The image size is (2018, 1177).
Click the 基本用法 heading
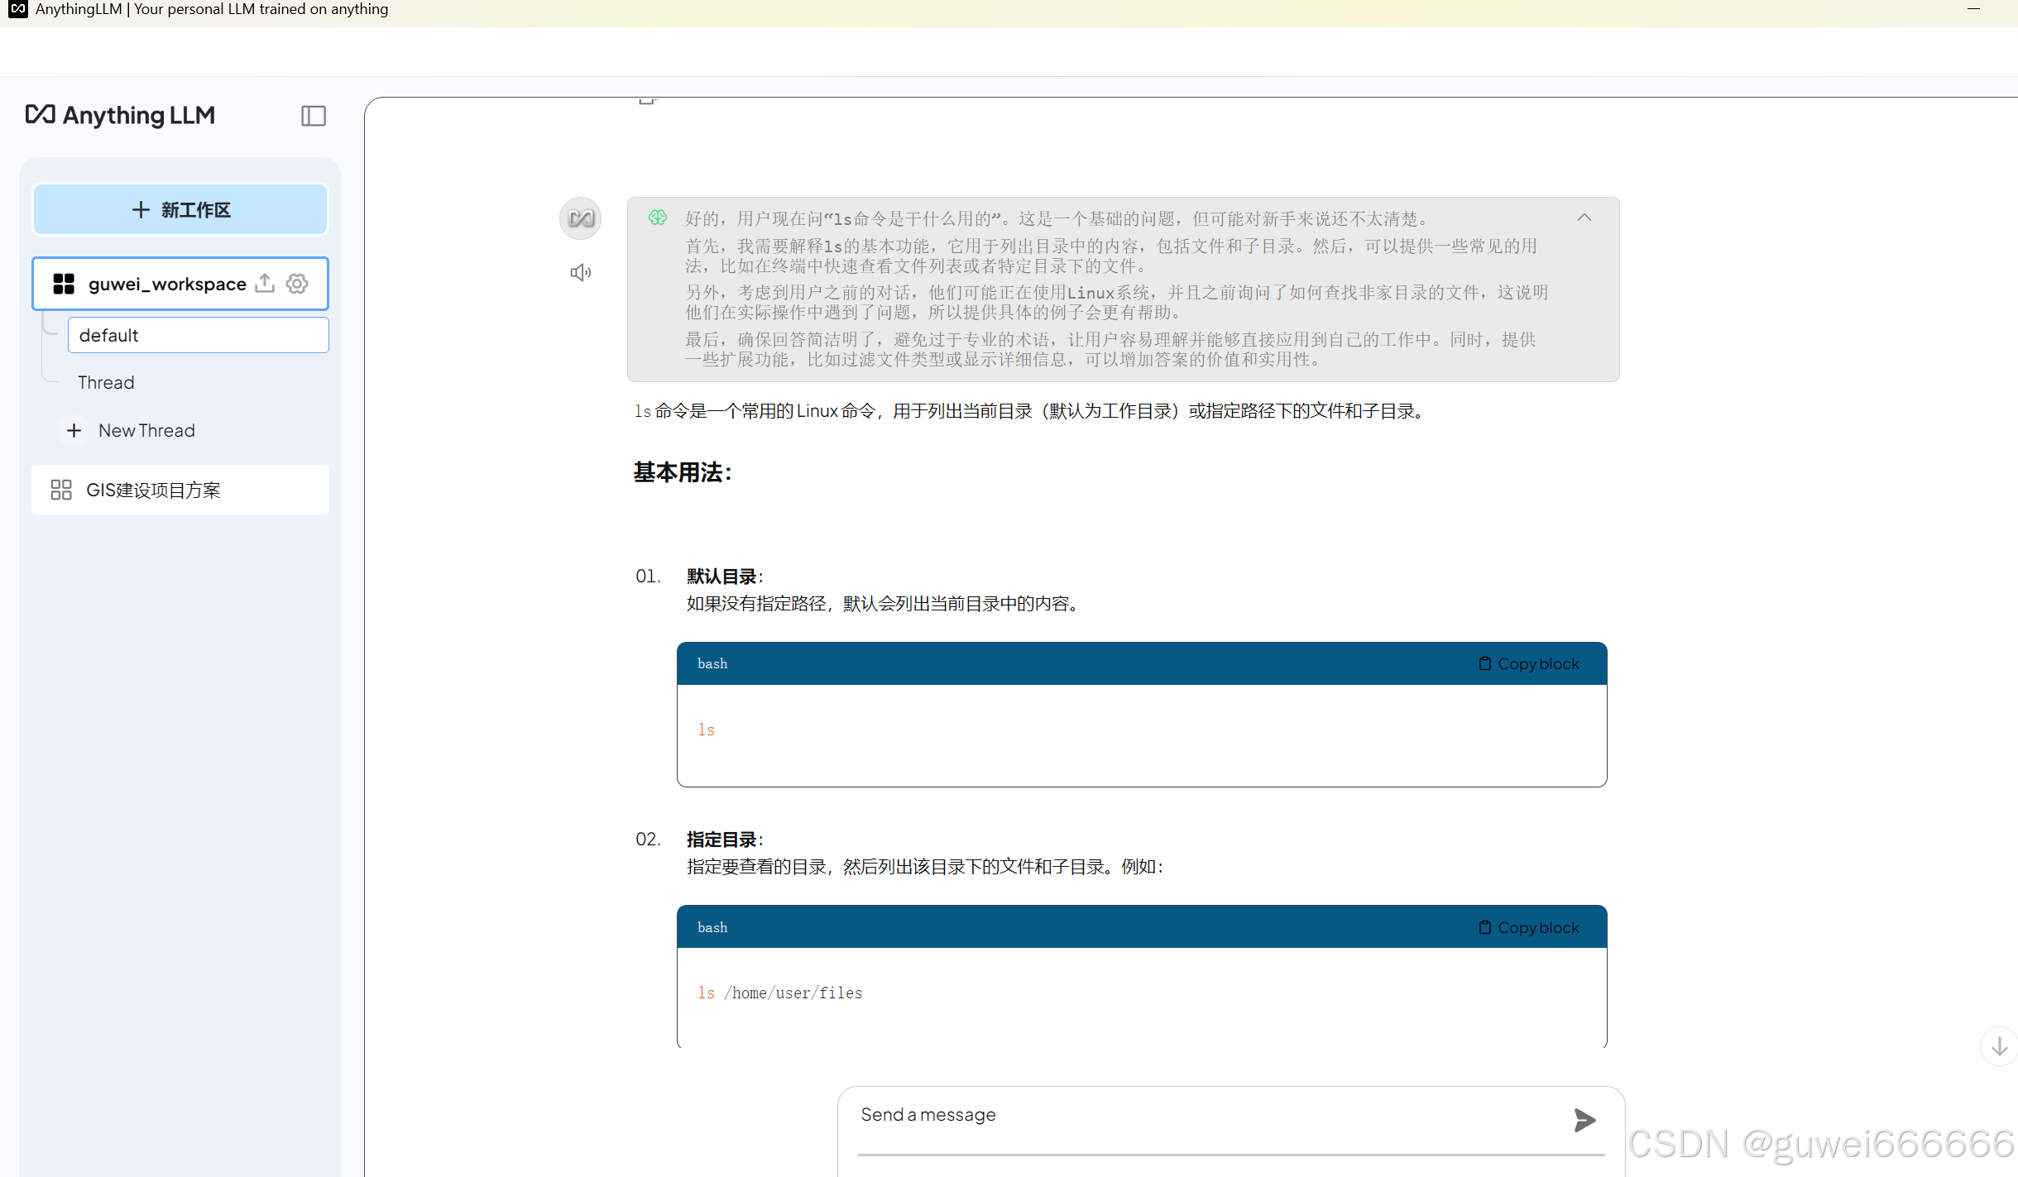click(x=683, y=472)
